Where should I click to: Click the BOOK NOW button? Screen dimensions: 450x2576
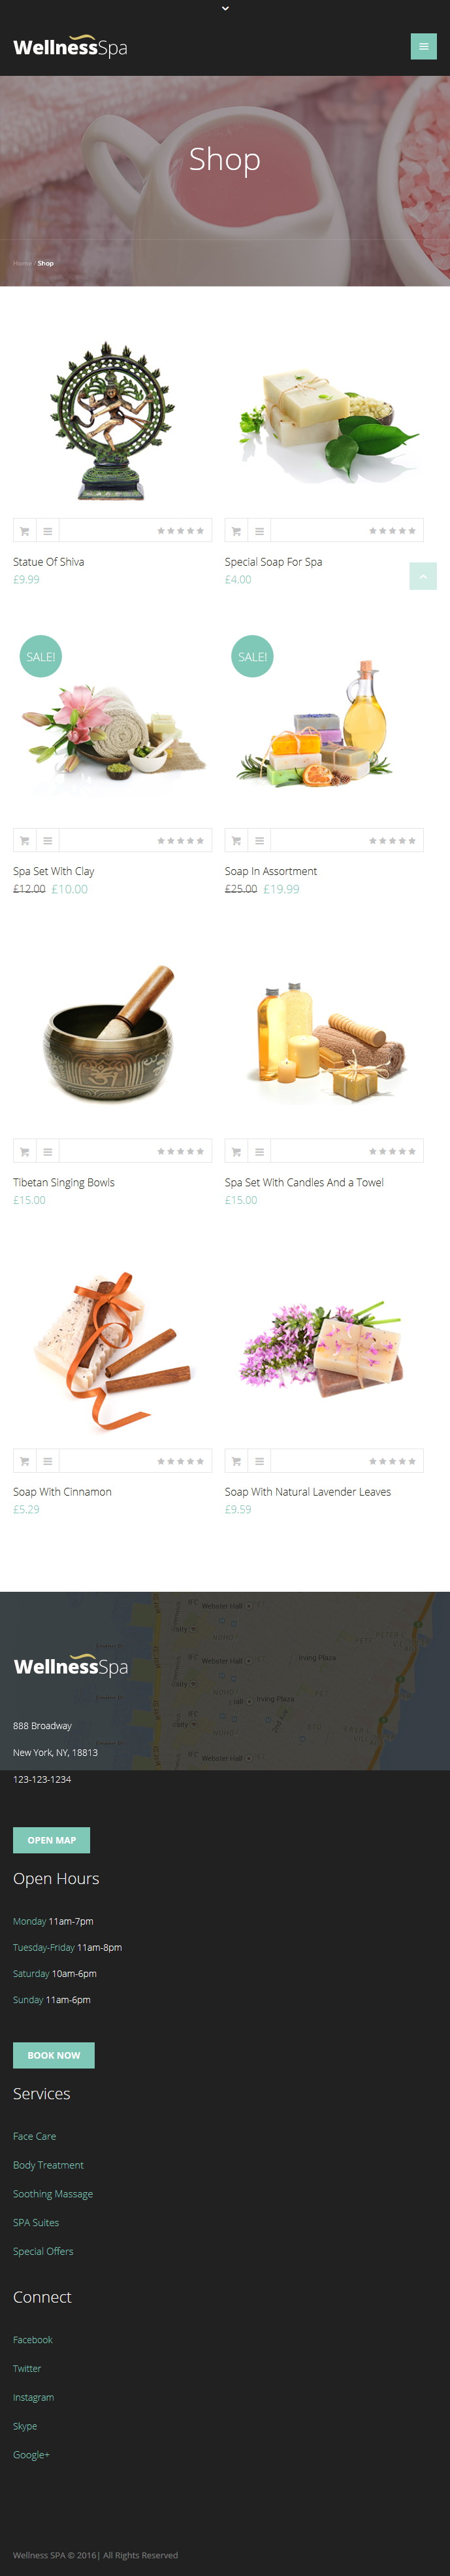coord(54,2055)
